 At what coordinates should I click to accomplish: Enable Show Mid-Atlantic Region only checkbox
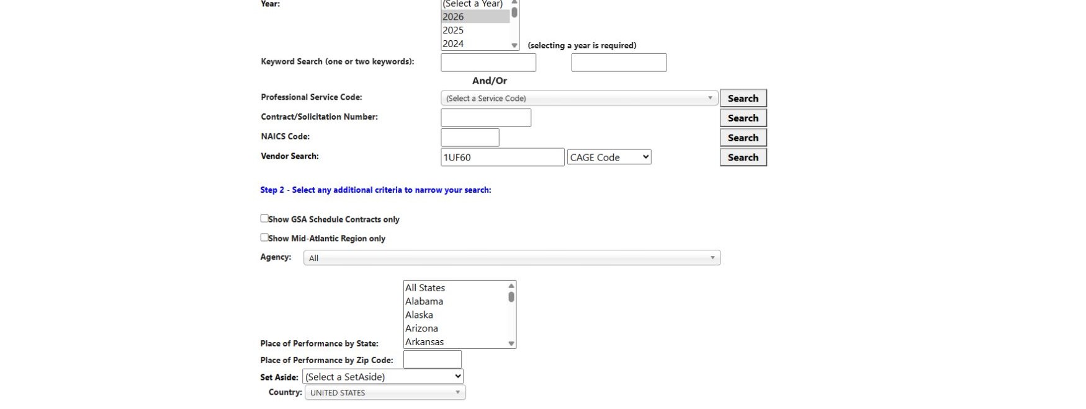tap(264, 237)
